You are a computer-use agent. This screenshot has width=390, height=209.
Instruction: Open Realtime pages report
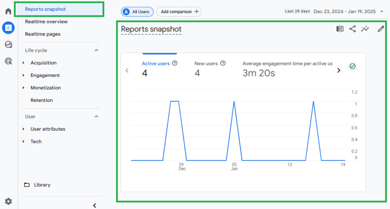[42, 34]
